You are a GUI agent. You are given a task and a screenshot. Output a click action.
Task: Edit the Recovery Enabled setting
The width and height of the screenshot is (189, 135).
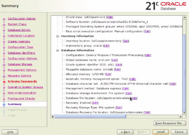[95, 103]
